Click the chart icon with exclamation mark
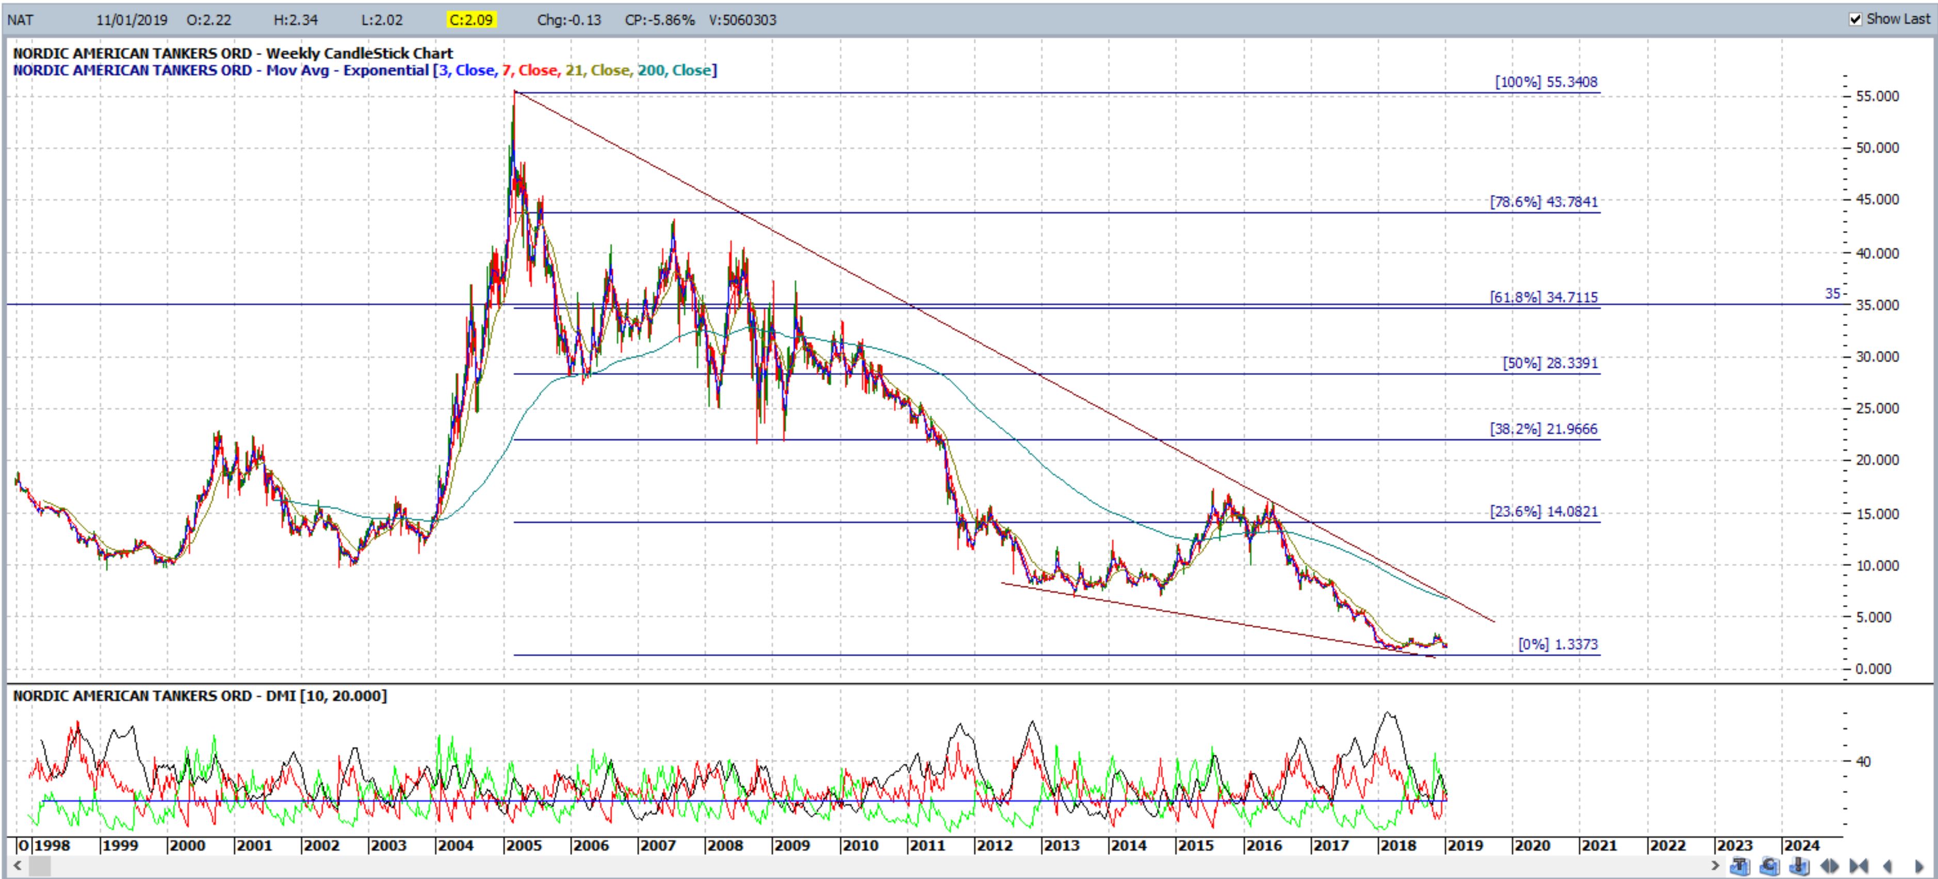The image size is (1938, 879). coord(1800,866)
